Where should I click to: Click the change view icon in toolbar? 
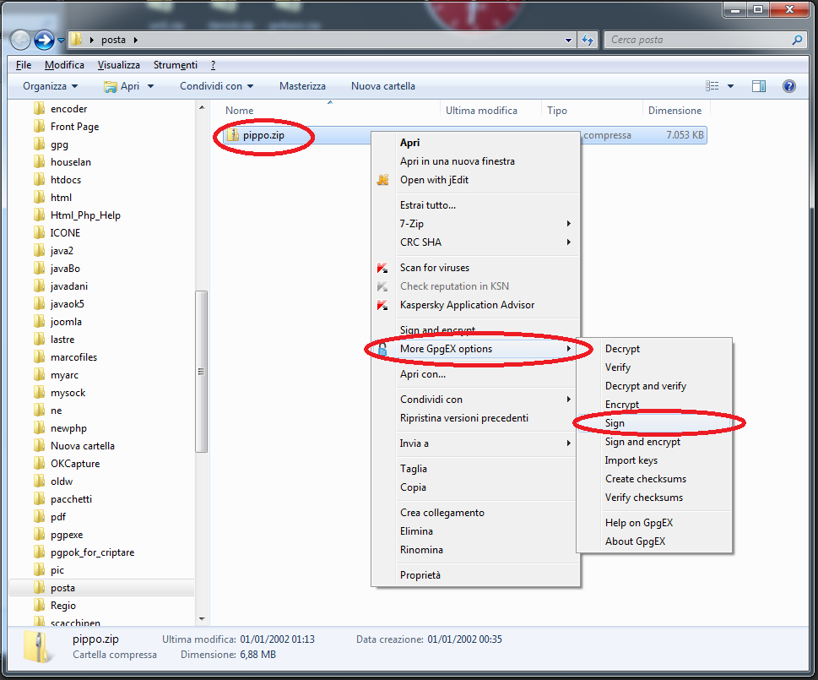[x=713, y=86]
